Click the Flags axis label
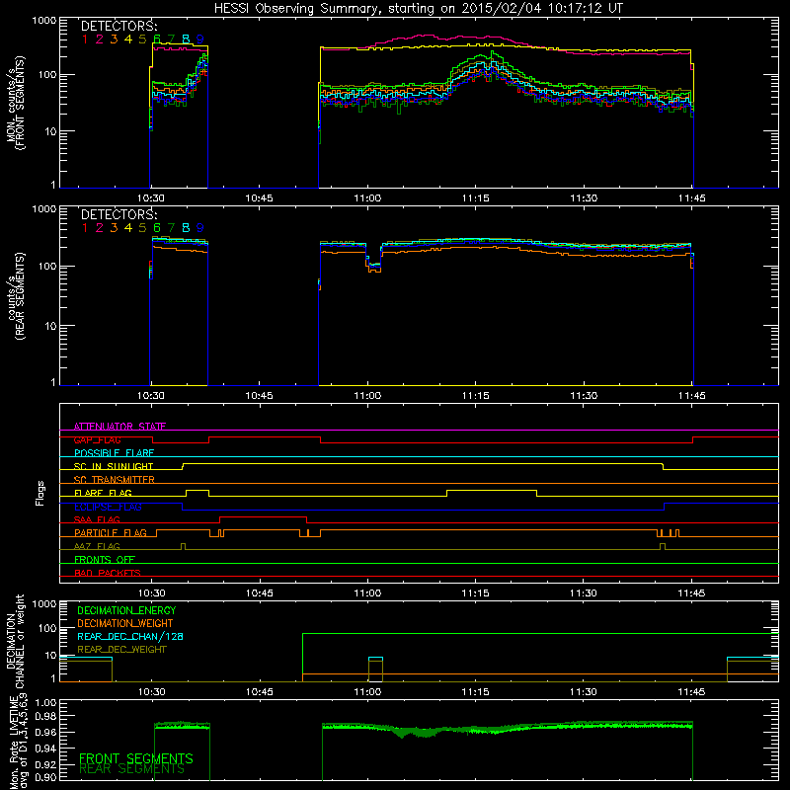Image resolution: width=790 pixels, height=790 pixels. pyautogui.click(x=40, y=493)
